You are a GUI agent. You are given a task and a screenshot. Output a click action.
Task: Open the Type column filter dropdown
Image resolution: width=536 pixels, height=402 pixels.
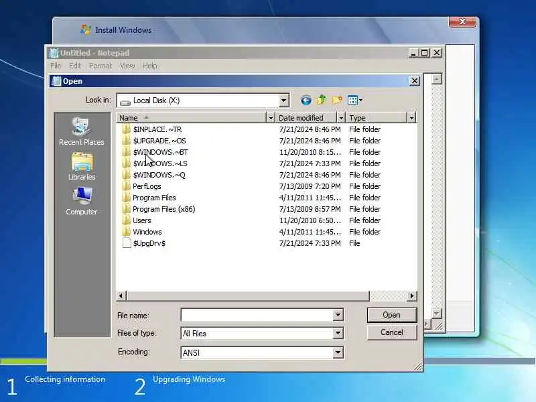click(x=411, y=118)
